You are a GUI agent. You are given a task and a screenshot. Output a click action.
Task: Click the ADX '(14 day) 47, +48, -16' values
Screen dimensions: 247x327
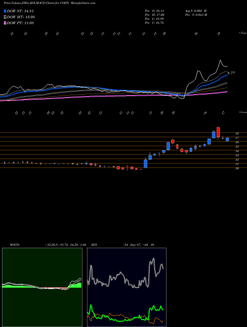point(138,245)
